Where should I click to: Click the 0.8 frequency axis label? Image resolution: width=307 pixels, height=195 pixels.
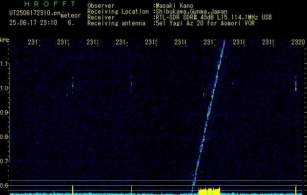[x=4, y=136]
